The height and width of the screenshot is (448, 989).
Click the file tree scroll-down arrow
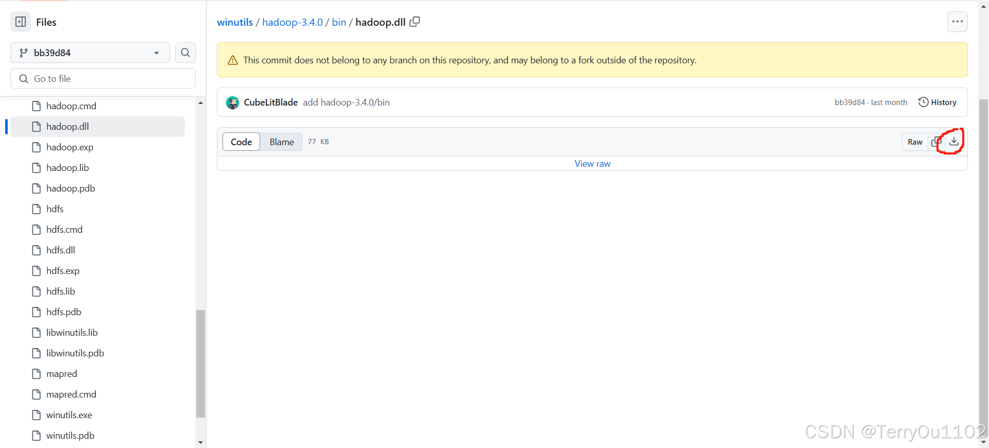coord(200,442)
